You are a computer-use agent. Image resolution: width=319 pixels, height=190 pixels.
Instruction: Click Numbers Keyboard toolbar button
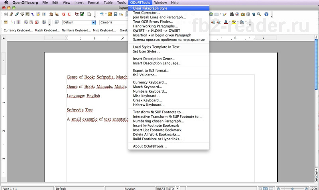click(76, 30)
